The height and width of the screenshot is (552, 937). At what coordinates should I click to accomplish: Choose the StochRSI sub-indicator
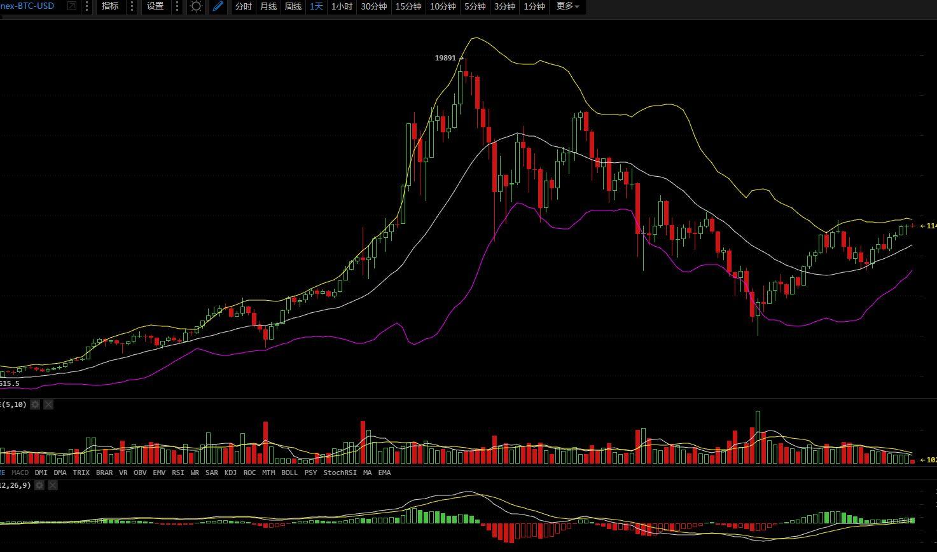pos(340,473)
